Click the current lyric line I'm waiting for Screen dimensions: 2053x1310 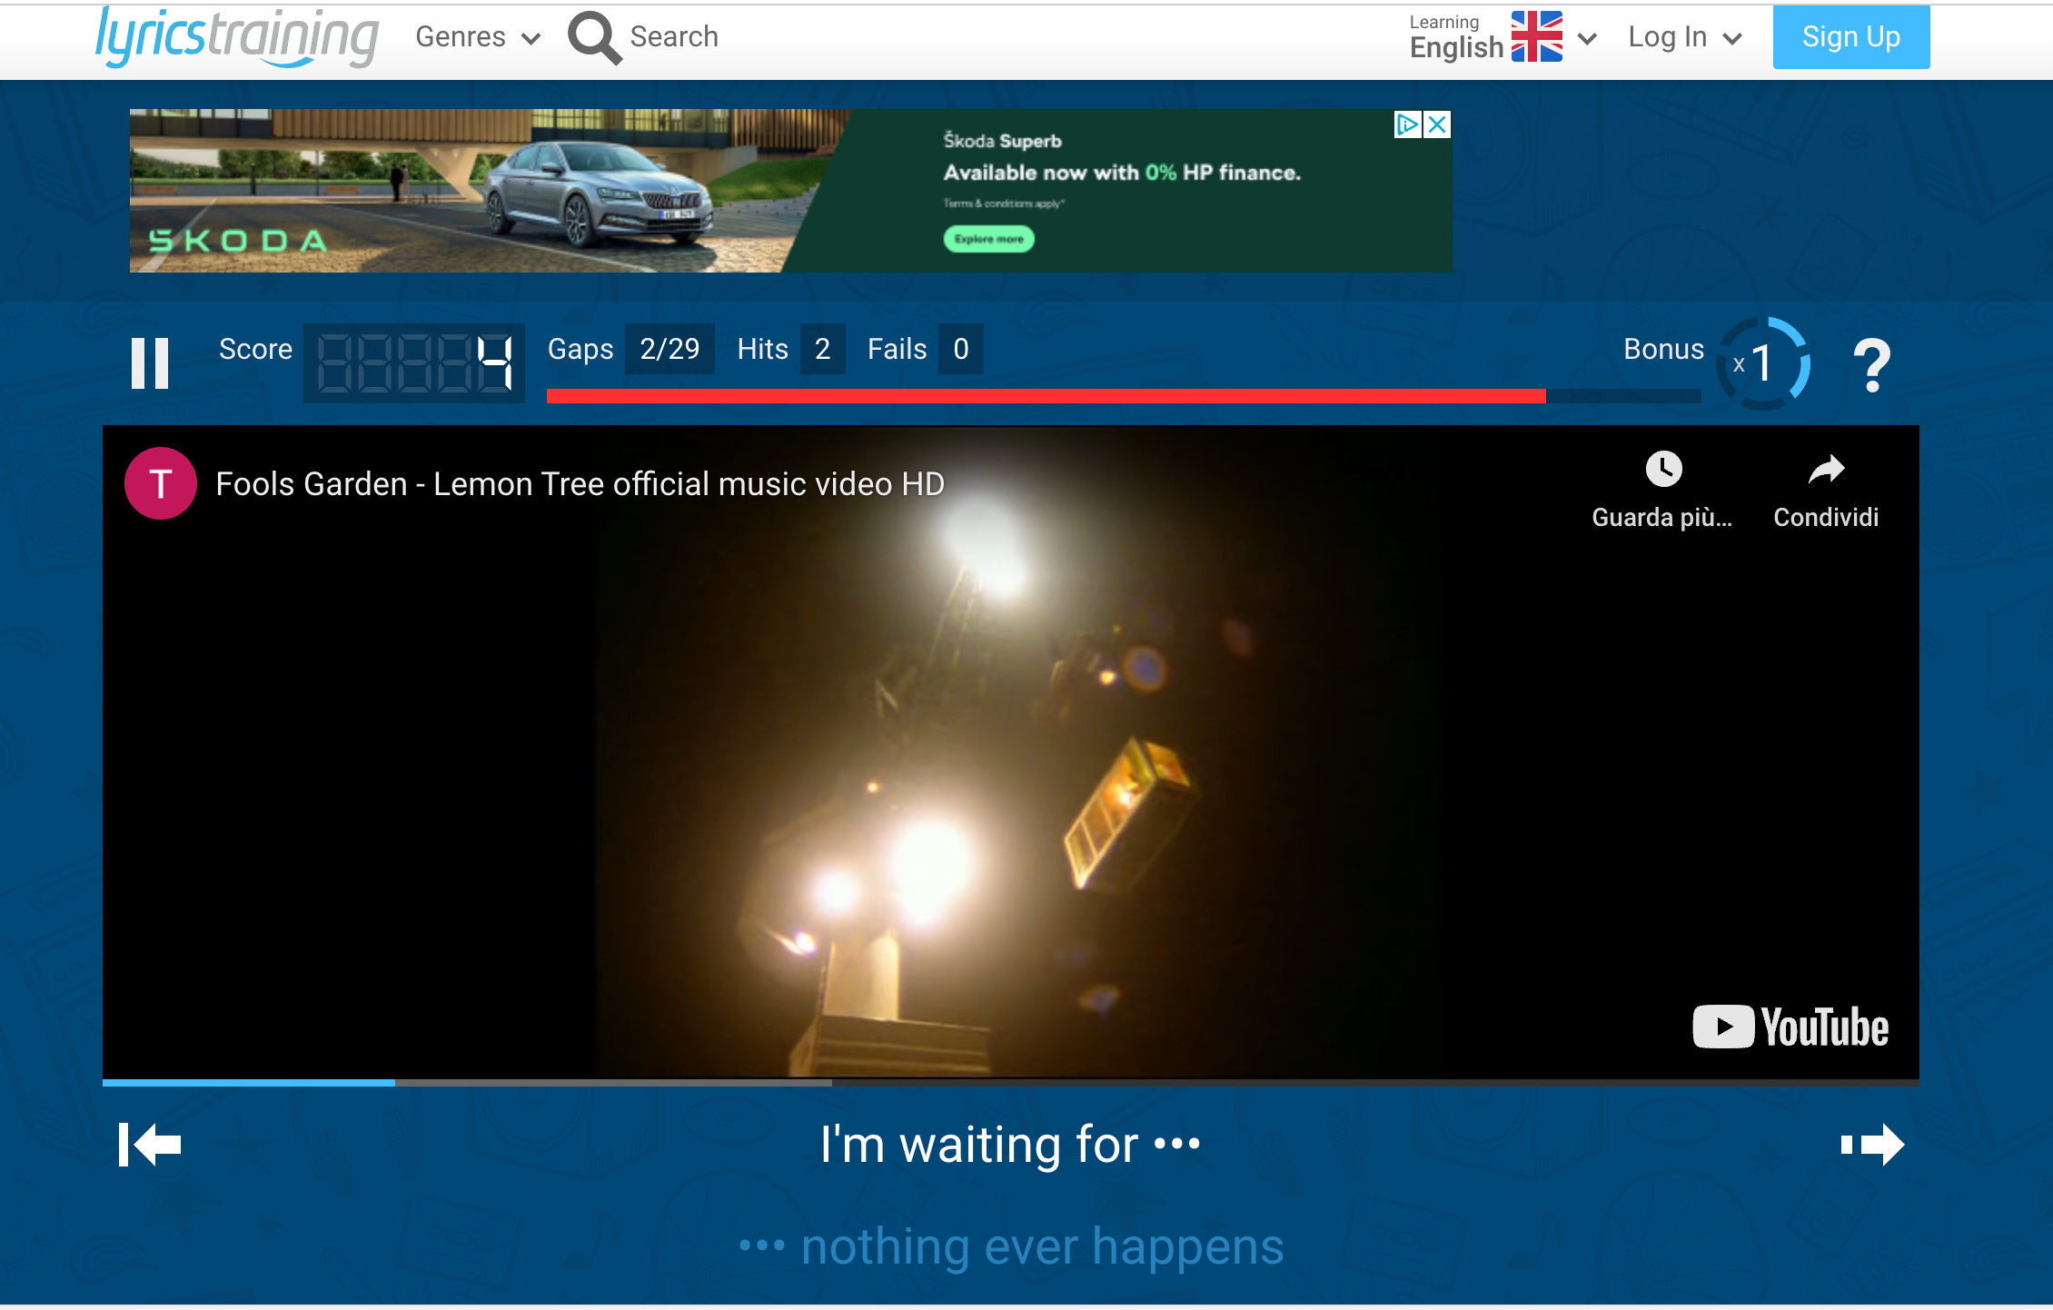point(1010,1144)
